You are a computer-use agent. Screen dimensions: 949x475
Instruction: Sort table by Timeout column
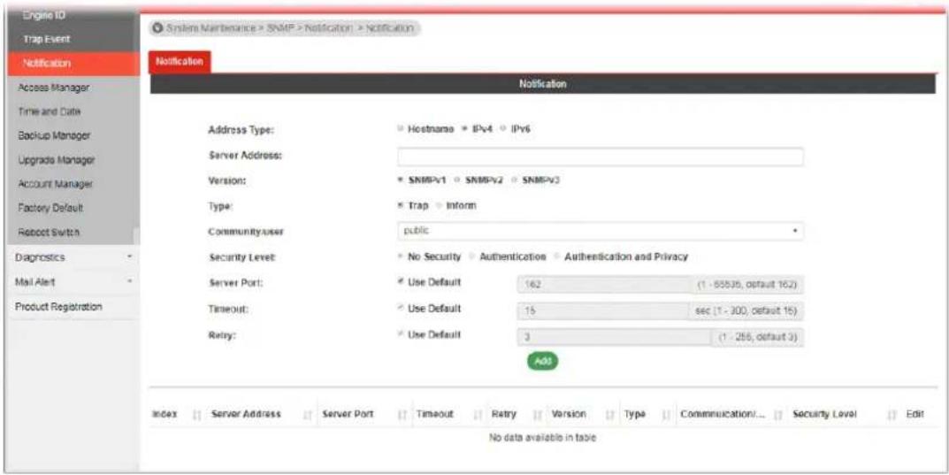click(448, 414)
